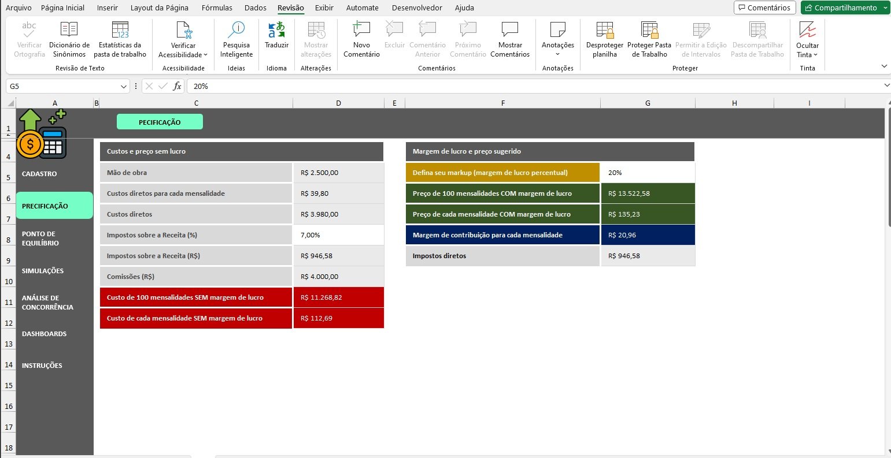Open Estatísticas da pasta de trabalho

(x=120, y=30)
